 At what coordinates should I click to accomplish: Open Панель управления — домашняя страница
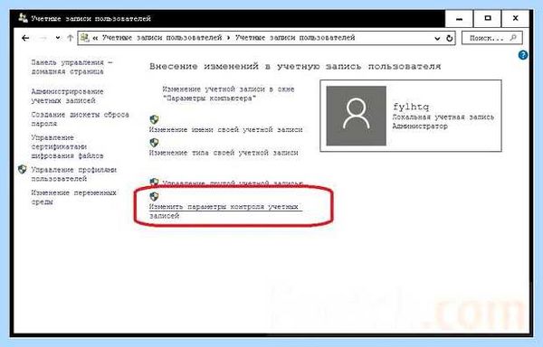coord(72,67)
